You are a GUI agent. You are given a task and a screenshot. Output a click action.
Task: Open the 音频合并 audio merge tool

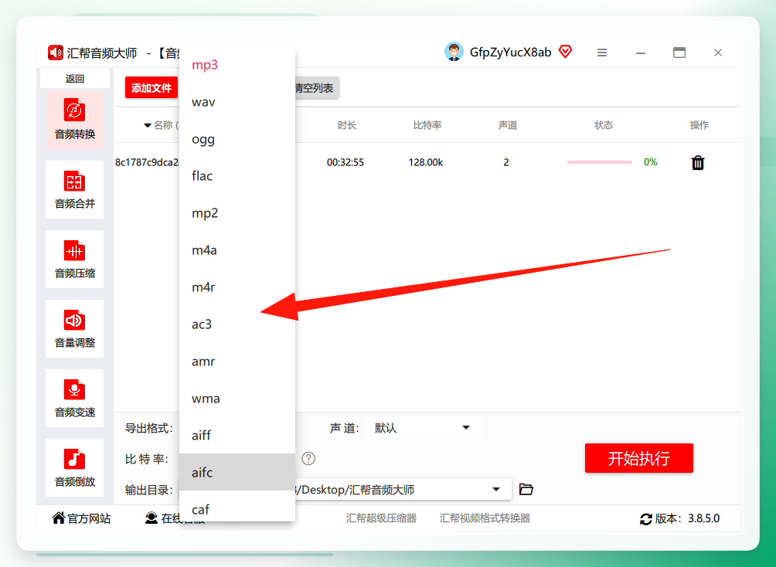[x=74, y=189]
